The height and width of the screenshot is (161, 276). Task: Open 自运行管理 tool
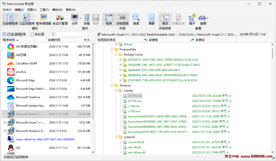point(60,19)
